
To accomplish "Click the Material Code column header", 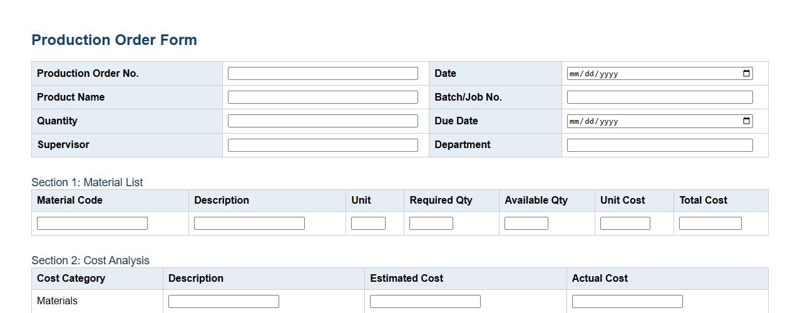I will point(110,201).
